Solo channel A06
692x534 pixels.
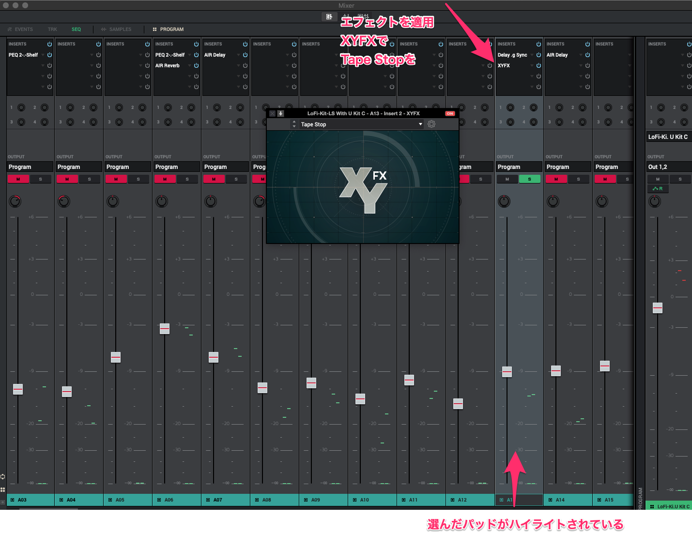click(x=187, y=179)
